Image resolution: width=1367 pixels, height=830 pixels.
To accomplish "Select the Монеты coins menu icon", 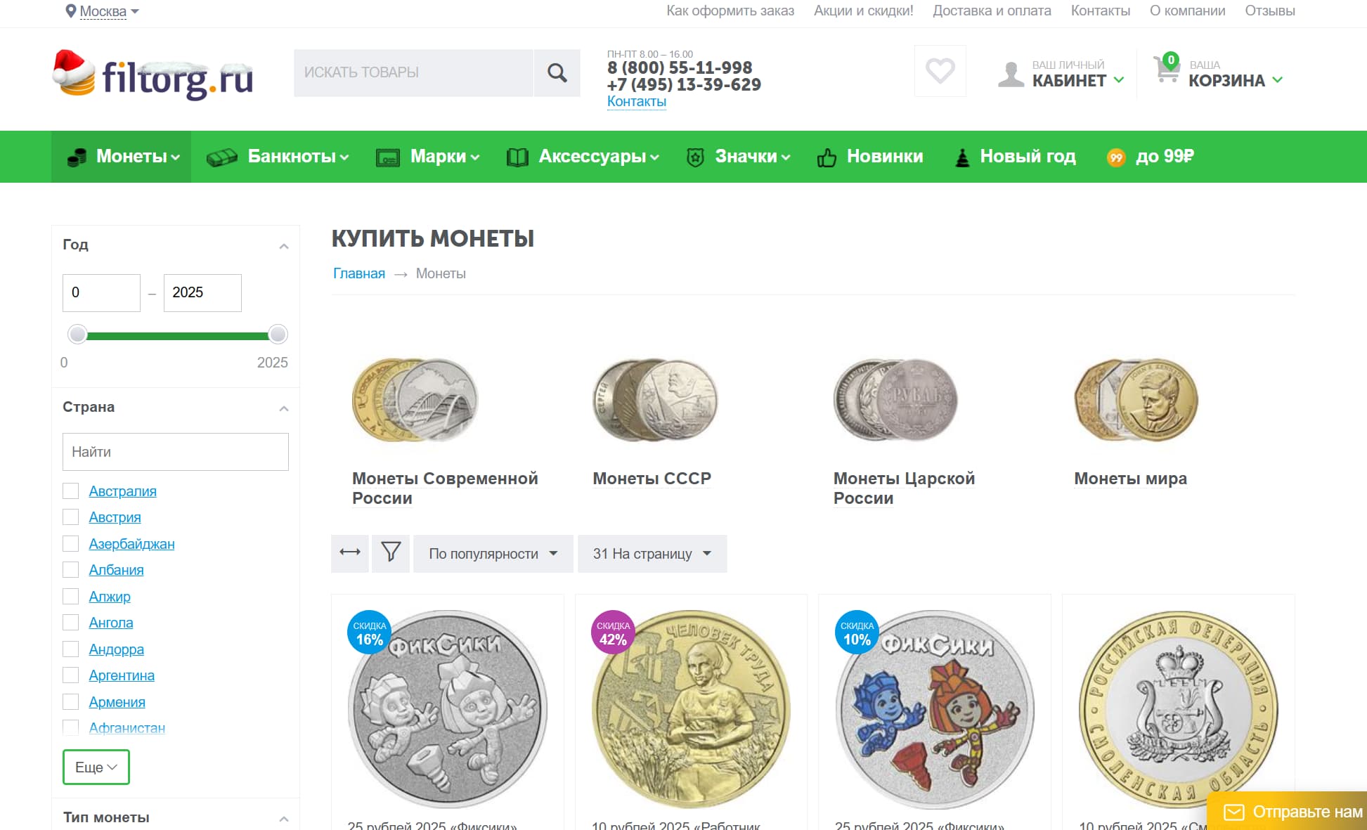I will 76,156.
